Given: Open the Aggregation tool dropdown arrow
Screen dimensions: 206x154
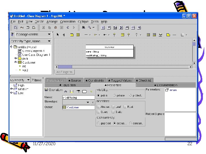Looking at the screenshot, I should (x=100, y=35).
